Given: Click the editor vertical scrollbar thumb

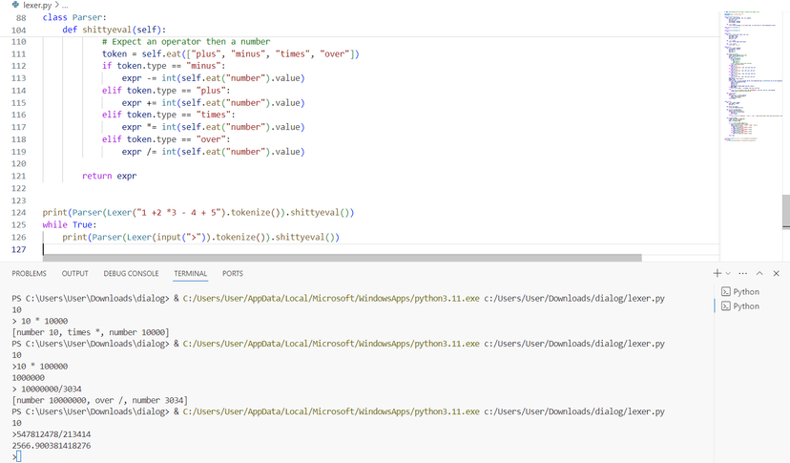Looking at the screenshot, I should [785, 212].
